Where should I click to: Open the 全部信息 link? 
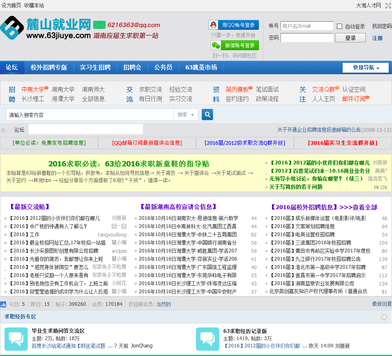click(93, 99)
